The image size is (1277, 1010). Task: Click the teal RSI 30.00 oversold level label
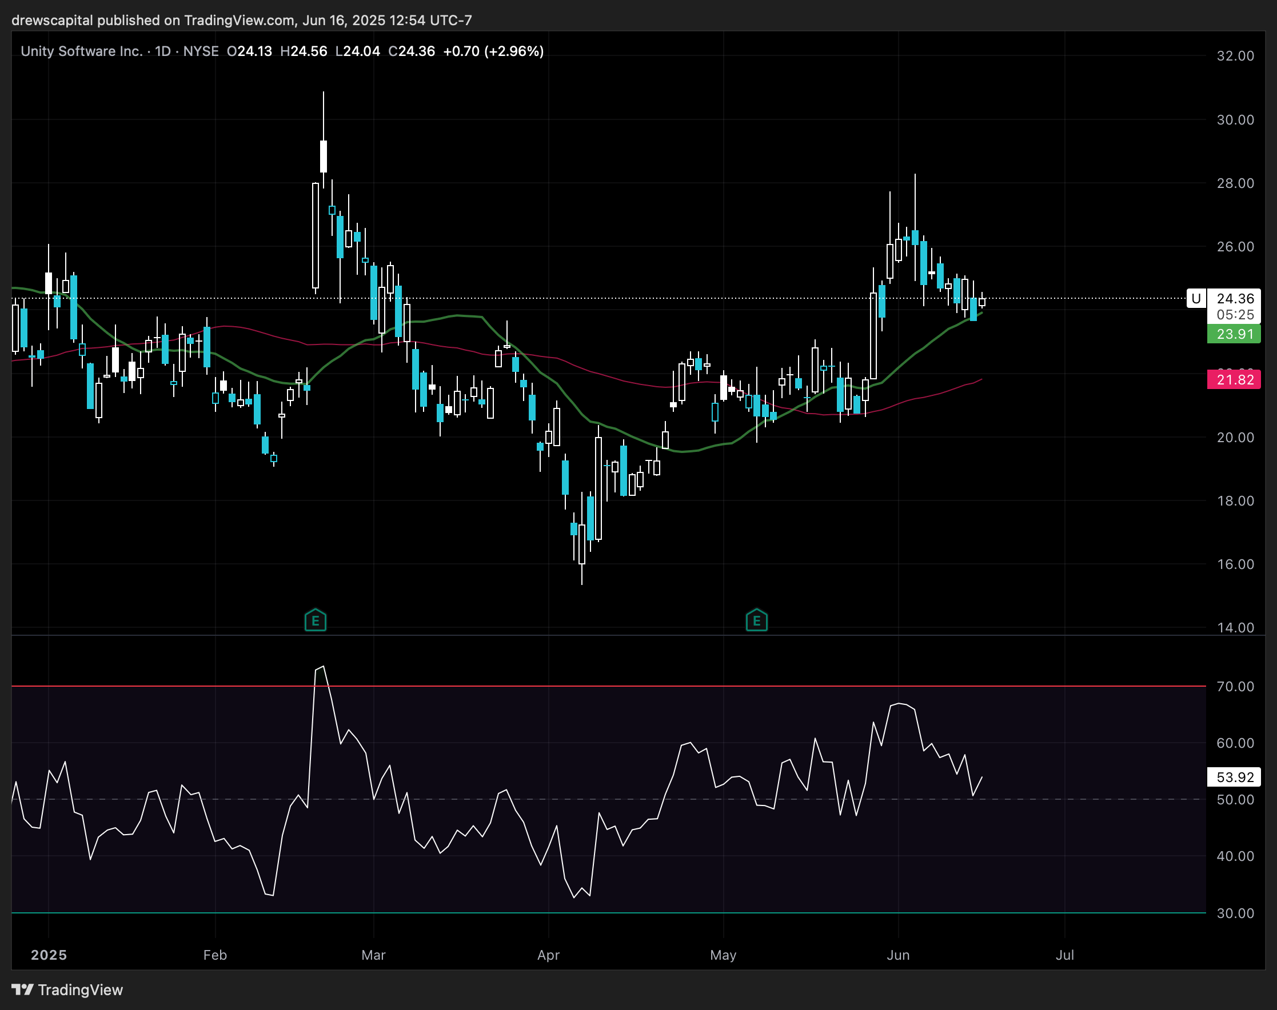[x=1235, y=913]
